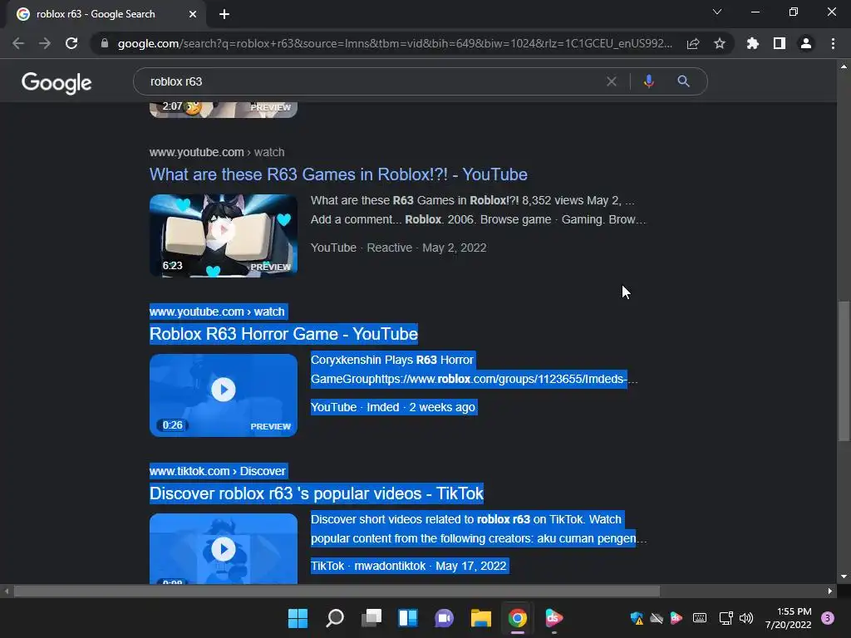
Task: Play the TikTok video thumbnail
Action: 223,548
